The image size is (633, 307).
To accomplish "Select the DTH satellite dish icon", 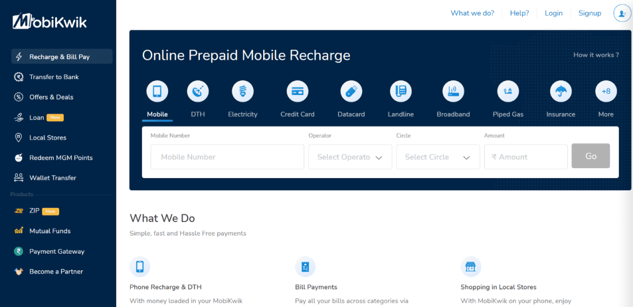I will pos(198,91).
